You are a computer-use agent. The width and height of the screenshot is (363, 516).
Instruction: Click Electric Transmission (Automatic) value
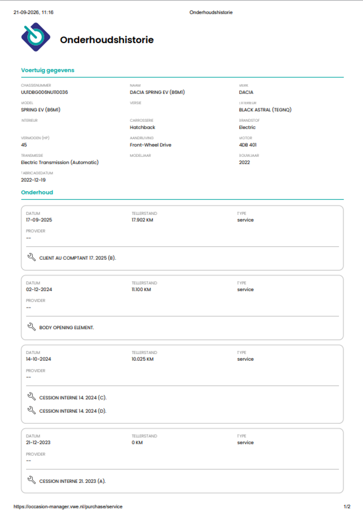coord(60,162)
